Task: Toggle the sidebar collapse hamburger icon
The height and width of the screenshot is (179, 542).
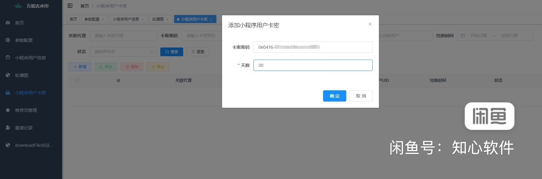Action: (x=70, y=6)
